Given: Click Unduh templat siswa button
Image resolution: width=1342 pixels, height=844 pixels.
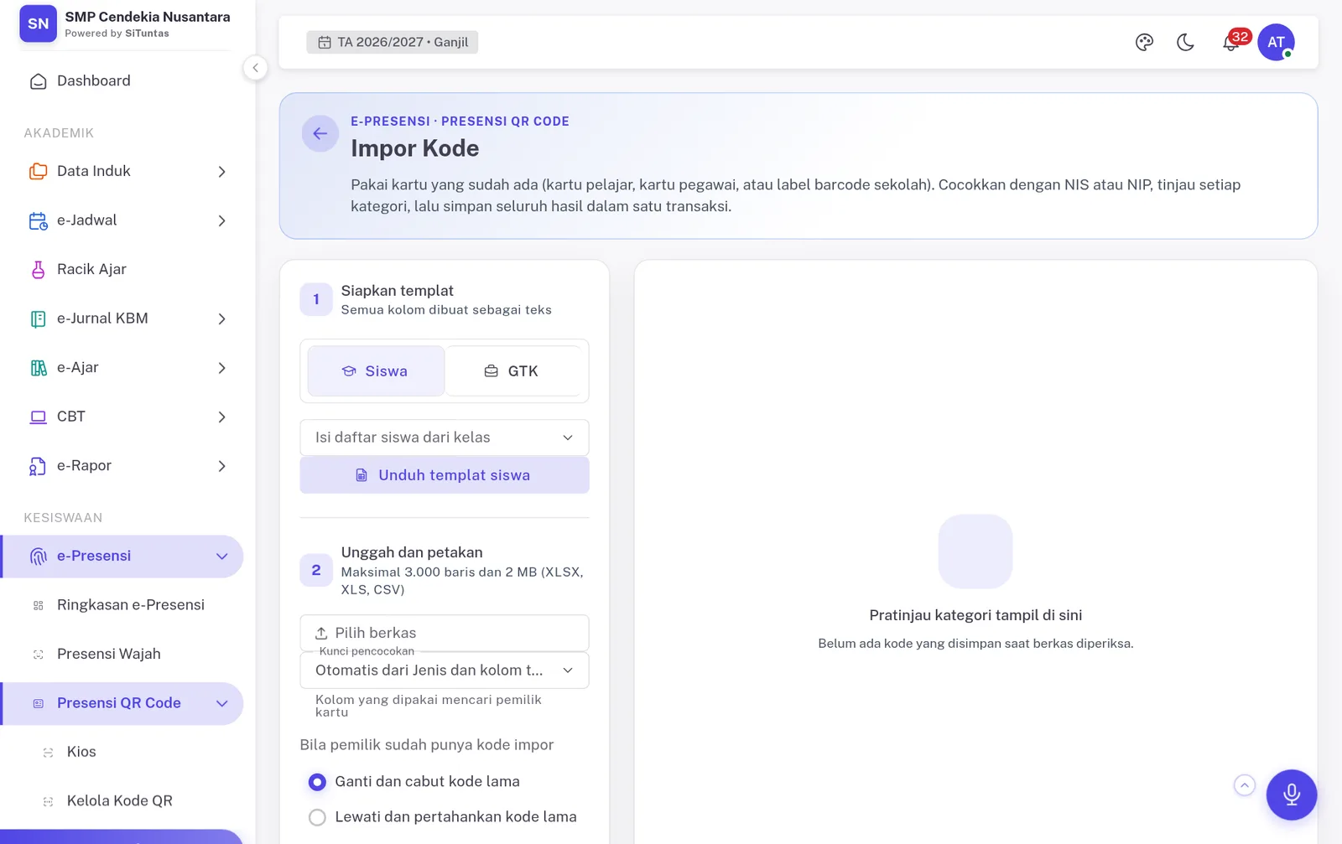Looking at the screenshot, I should (445, 475).
